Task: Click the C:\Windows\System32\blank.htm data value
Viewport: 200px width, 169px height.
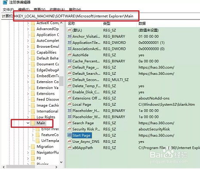Action: pyautogui.click(x=166, y=104)
